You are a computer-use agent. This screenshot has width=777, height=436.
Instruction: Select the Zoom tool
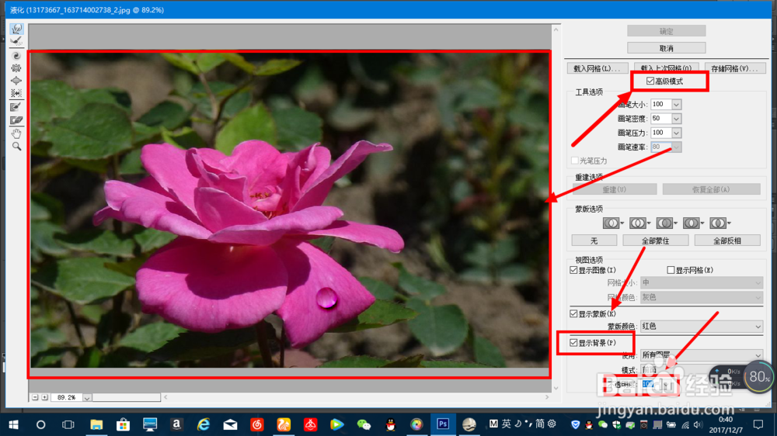[16, 147]
